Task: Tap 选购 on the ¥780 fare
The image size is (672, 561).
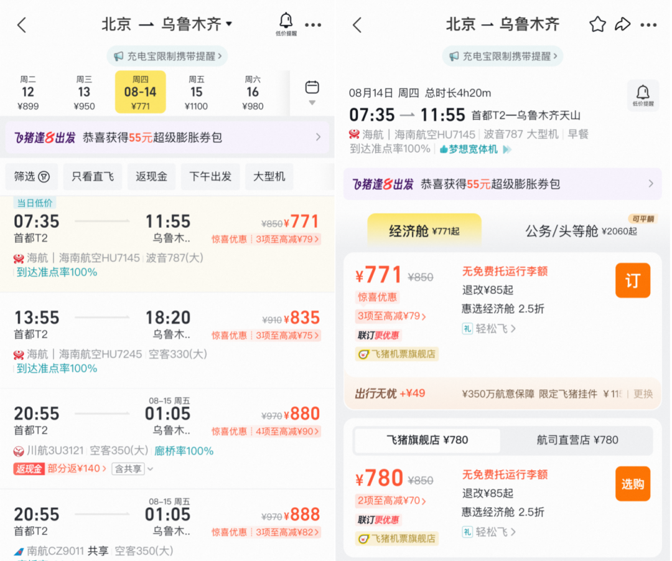Action: coord(633,484)
